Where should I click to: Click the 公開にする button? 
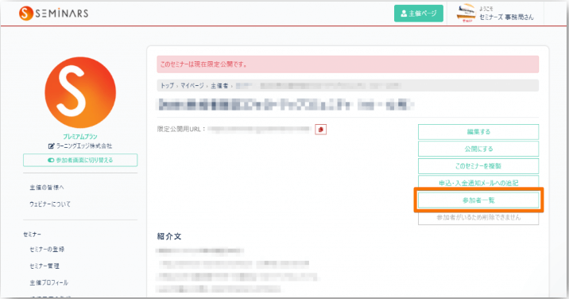[x=478, y=149]
